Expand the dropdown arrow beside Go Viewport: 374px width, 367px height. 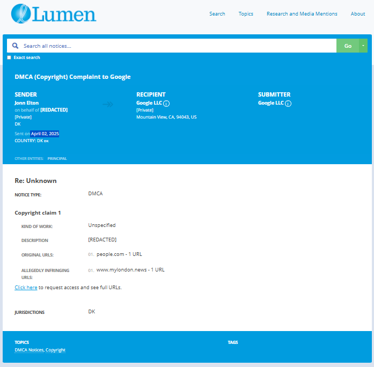[x=363, y=46]
